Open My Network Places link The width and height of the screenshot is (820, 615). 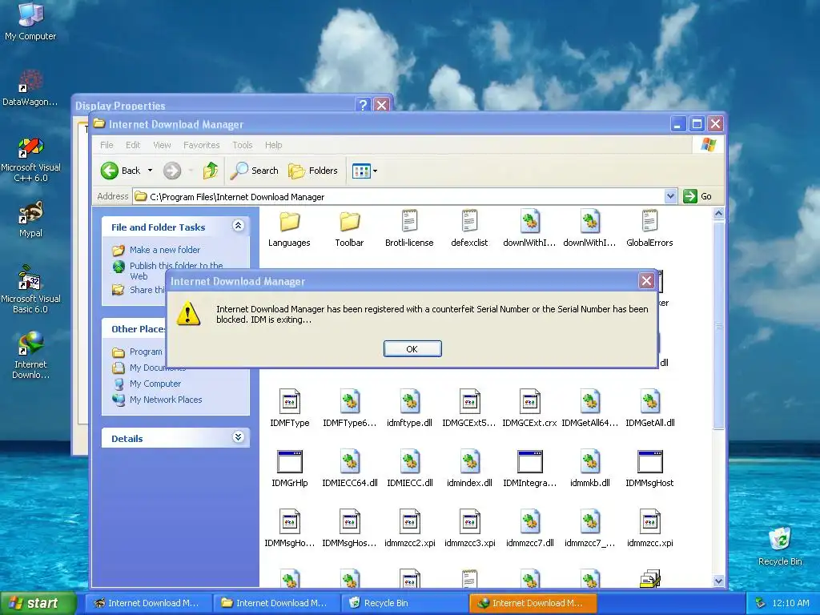pyautogui.click(x=166, y=400)
